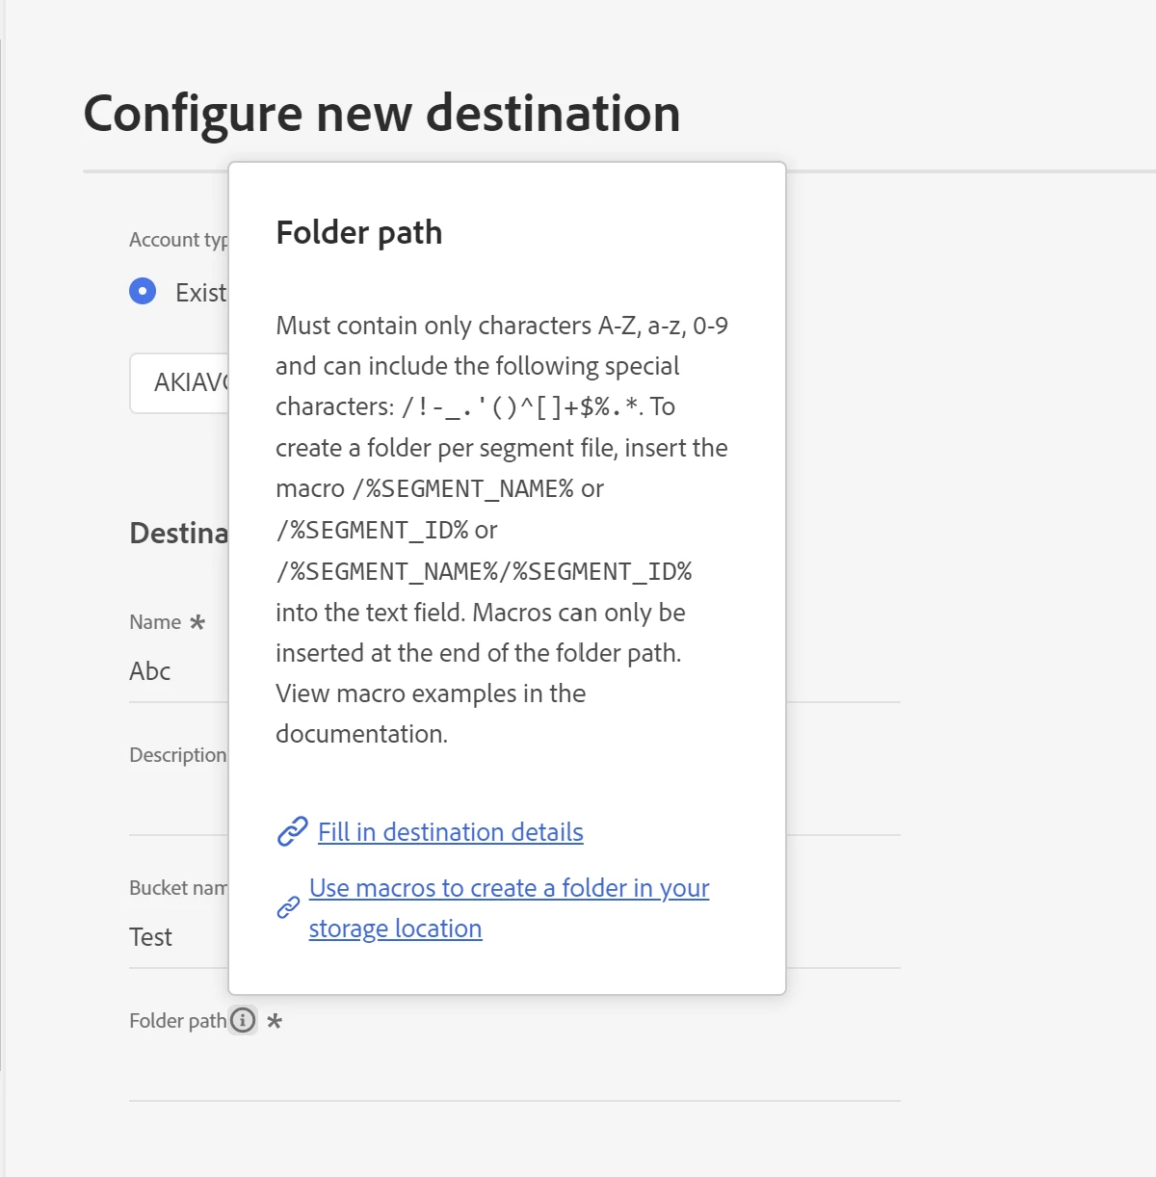Click chain icon beside Fill in destination details
1156x1177 pixels.
(x=292, y=831)
